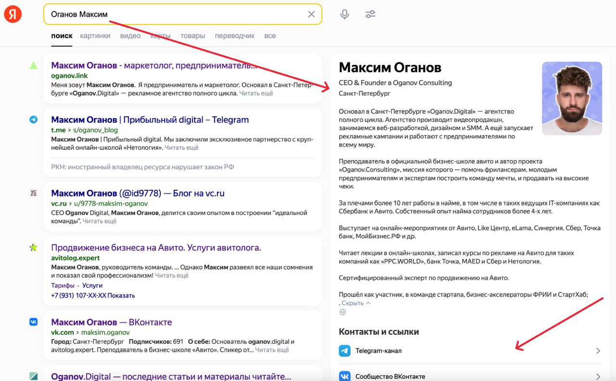The width and height of the screenshot is (616, 381).
Task: Click the Telegram icon in Контакты и ссылки
Action: click(x=345, y=351)
